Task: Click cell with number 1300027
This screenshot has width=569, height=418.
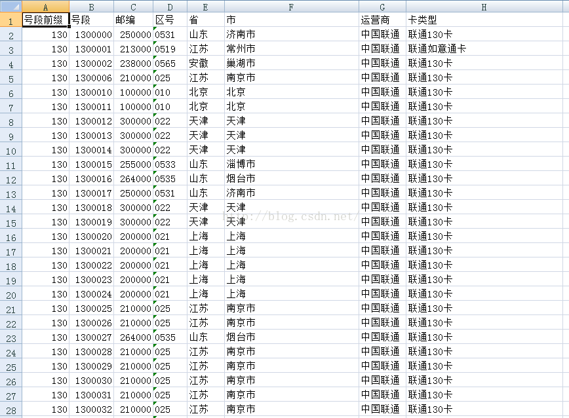Action: click(92, 337)
